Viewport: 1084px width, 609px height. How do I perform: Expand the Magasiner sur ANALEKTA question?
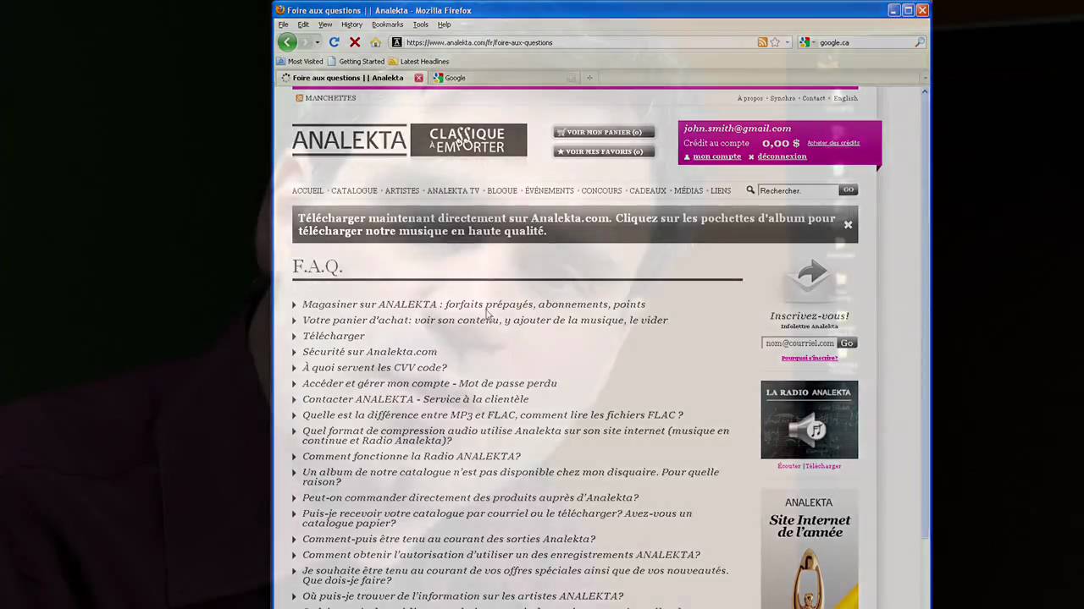473,304
